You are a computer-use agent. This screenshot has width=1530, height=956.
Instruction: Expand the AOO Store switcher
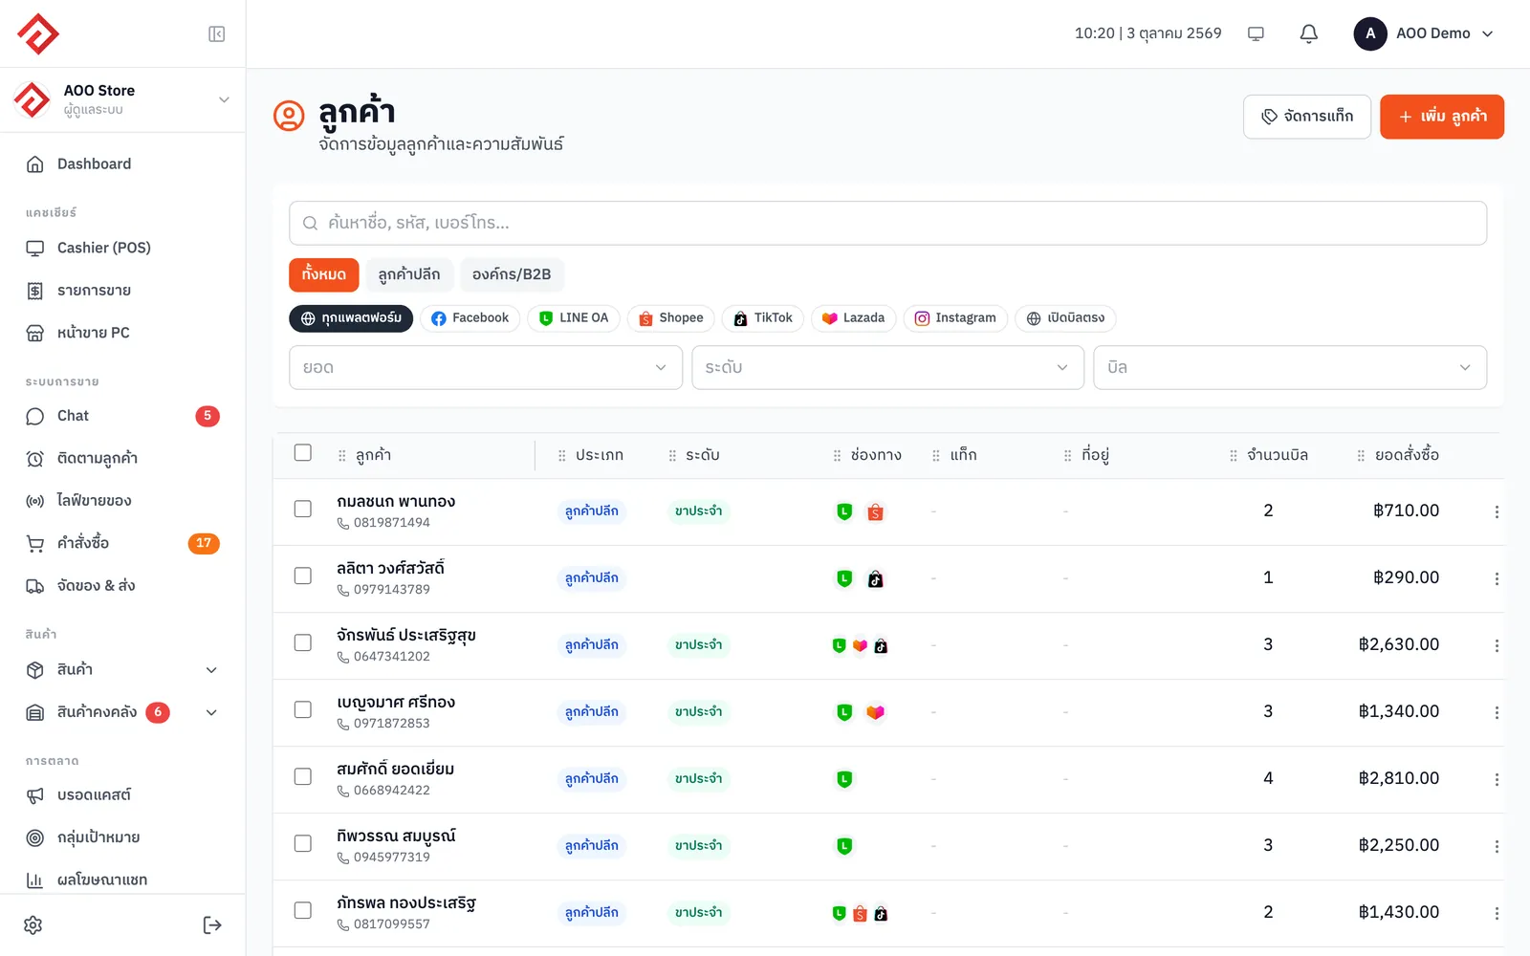point(122,99)
